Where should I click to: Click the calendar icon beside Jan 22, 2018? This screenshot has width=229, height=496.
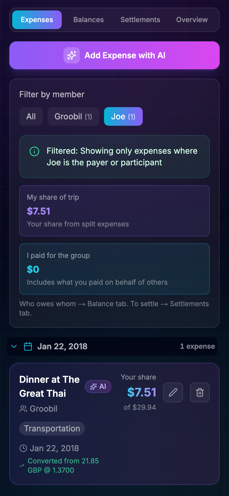(x=28, y=346)
